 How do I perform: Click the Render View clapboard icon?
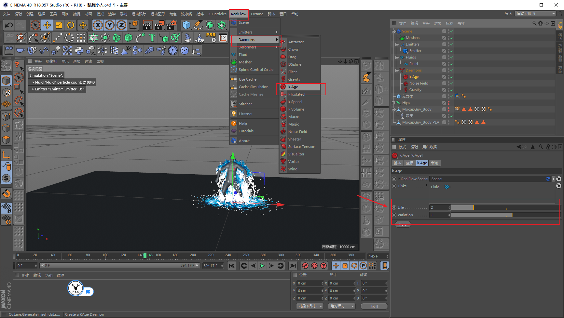coord(147,25)
